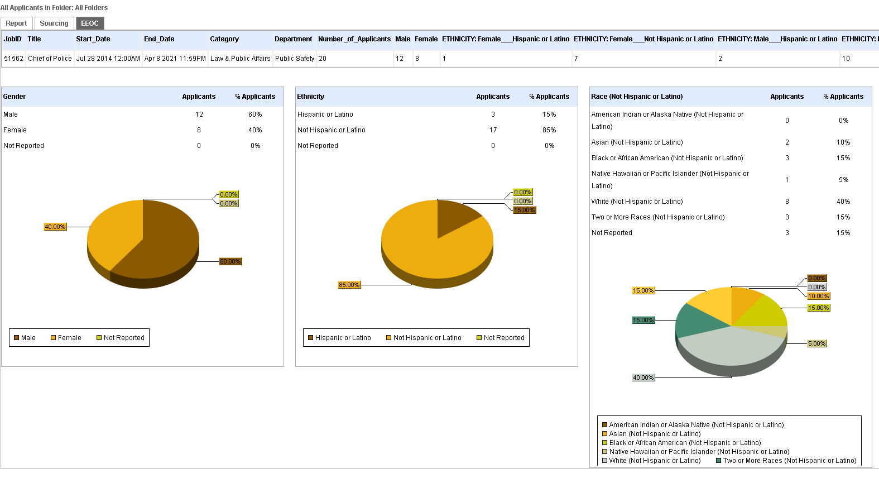Image resolution: width=879 pixels, height=478 pixels.
Task: Click the Two or More Races legend swatch
Action: click(x=719, y=461)
